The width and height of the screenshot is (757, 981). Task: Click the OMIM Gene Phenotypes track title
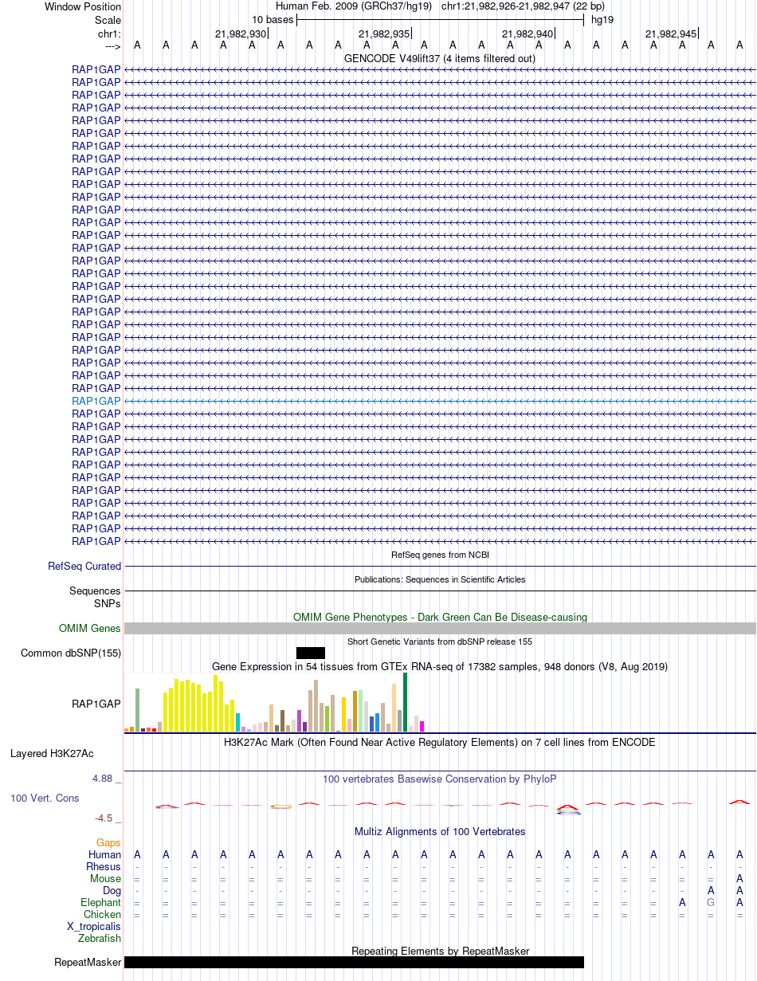pos(440,617)
